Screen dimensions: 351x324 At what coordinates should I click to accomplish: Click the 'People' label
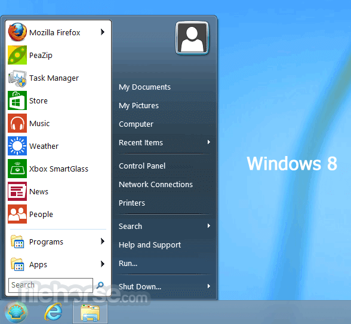41,215
